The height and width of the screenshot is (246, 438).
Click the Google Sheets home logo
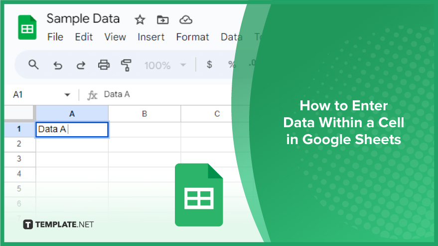point(27,27)
